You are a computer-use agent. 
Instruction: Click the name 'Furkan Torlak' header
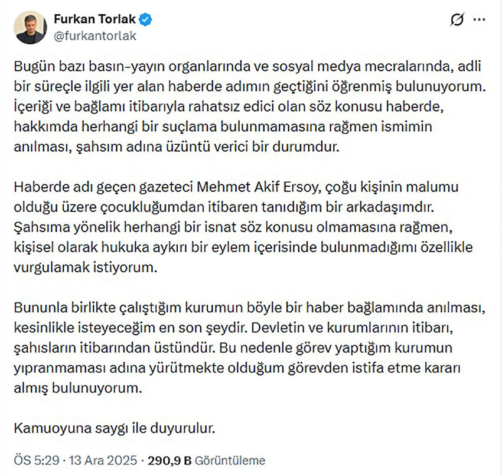tap(96, 18)
